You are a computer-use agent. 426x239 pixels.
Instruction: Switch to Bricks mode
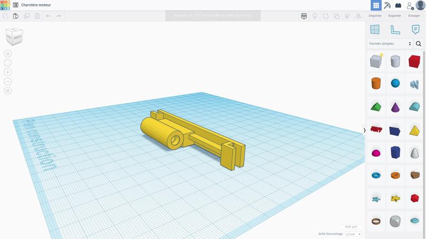[x=398, y=5]
